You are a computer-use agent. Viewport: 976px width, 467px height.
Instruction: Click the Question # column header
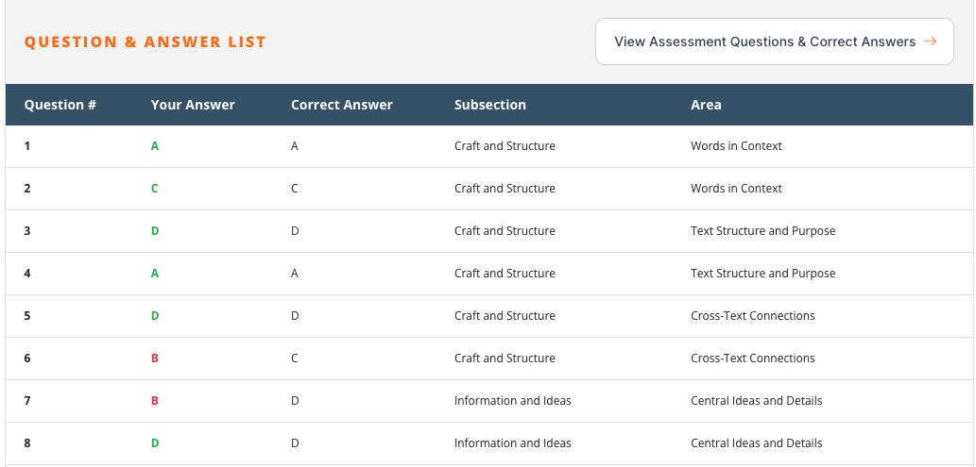tap(60, 105)
